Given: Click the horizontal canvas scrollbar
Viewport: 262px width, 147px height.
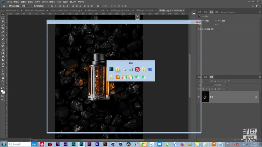Looking at the screenshot, I should point(112,140).
